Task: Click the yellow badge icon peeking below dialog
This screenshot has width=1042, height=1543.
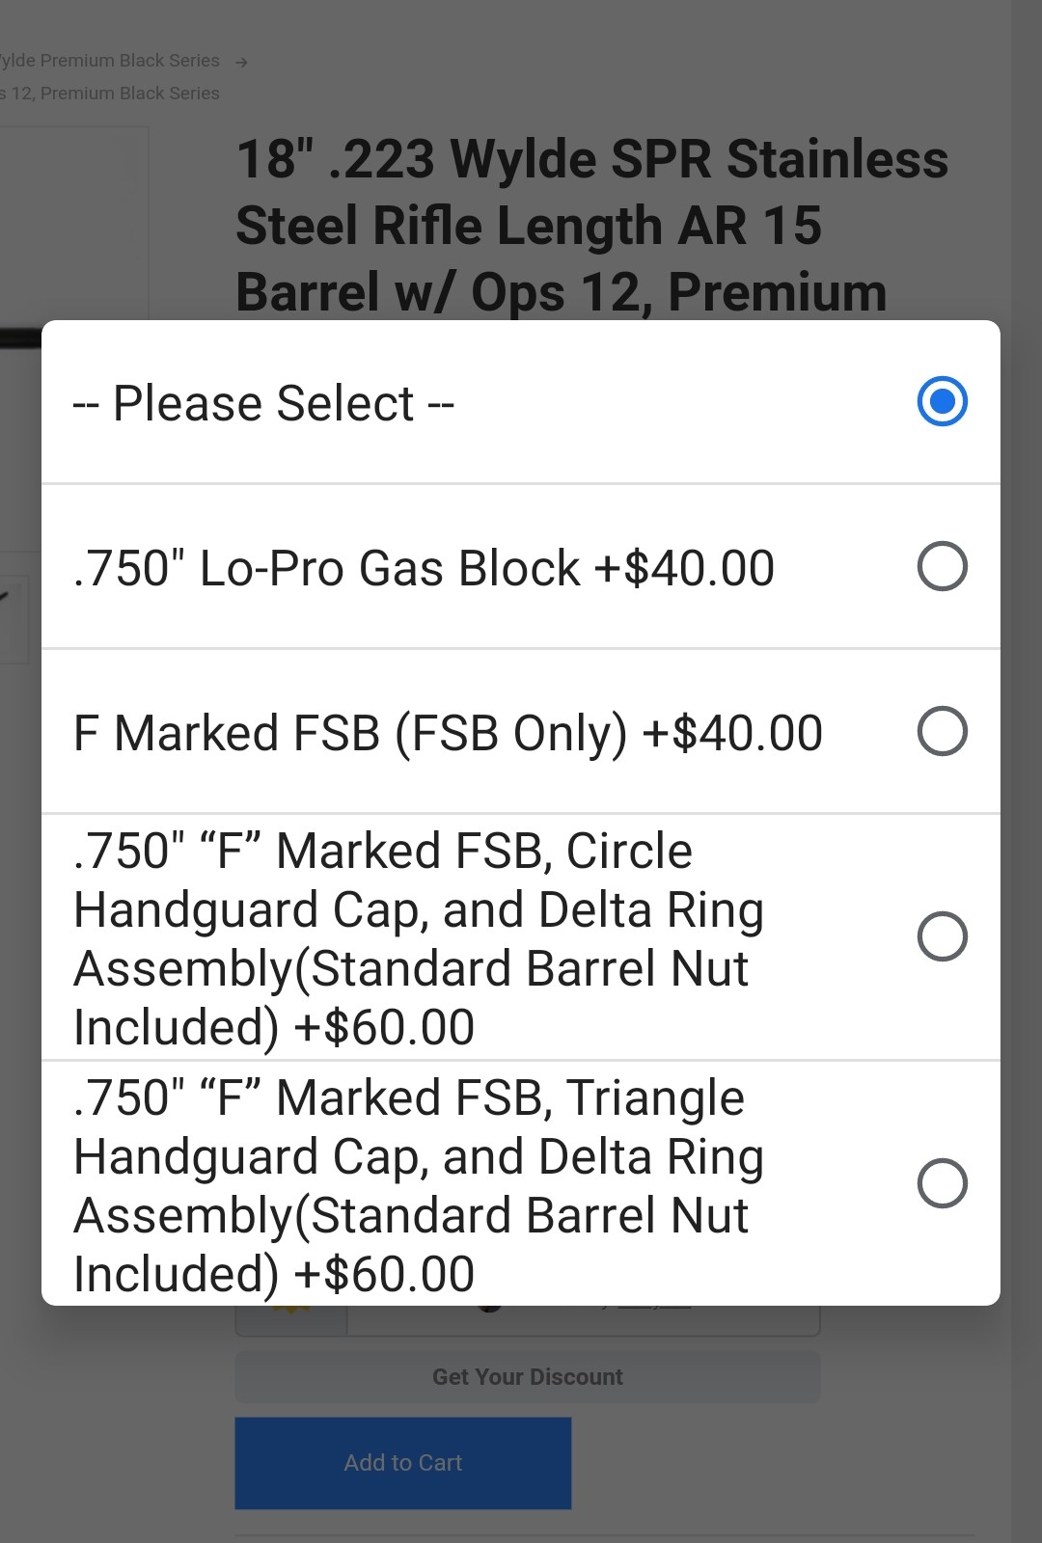Action: [x=290, y=1313]
